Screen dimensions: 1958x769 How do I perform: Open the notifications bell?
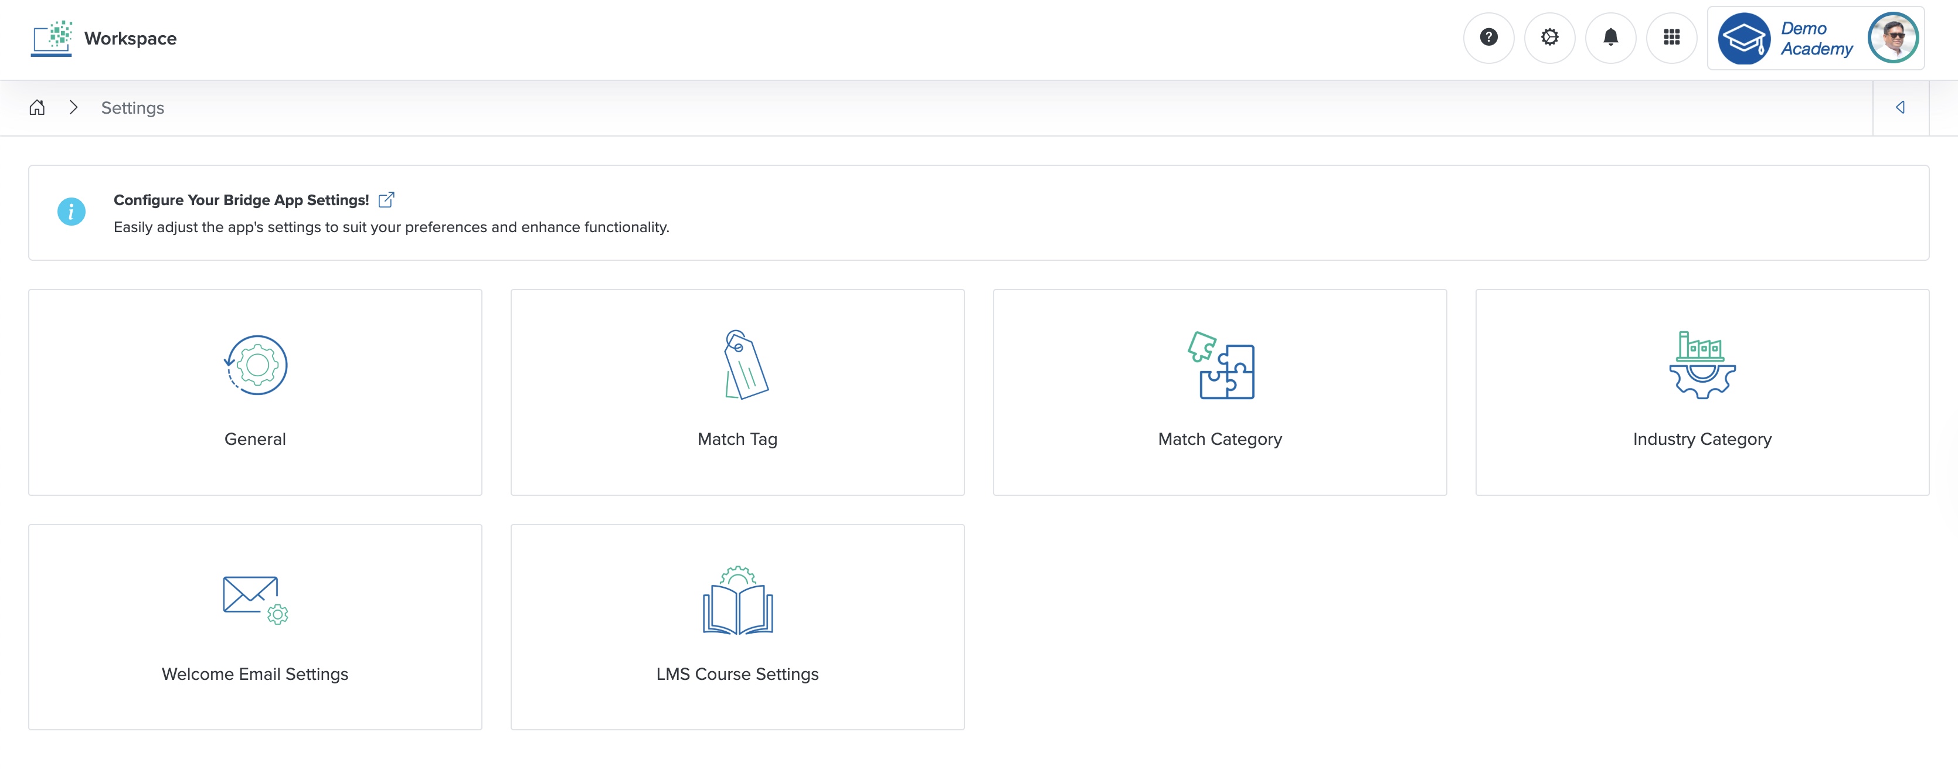pos(1610,38)
